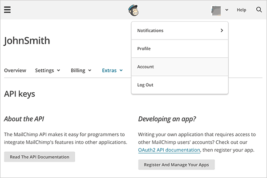Click the Developing an app? heading
Image resolution: width=267 pixels, height=178 pixels.
(167, 119)
